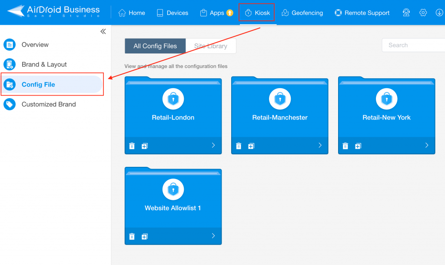Image resolution: width=445 pixels, height=265 pixels.
Task: Open Remote Support from the top bar
Action: 362,13
